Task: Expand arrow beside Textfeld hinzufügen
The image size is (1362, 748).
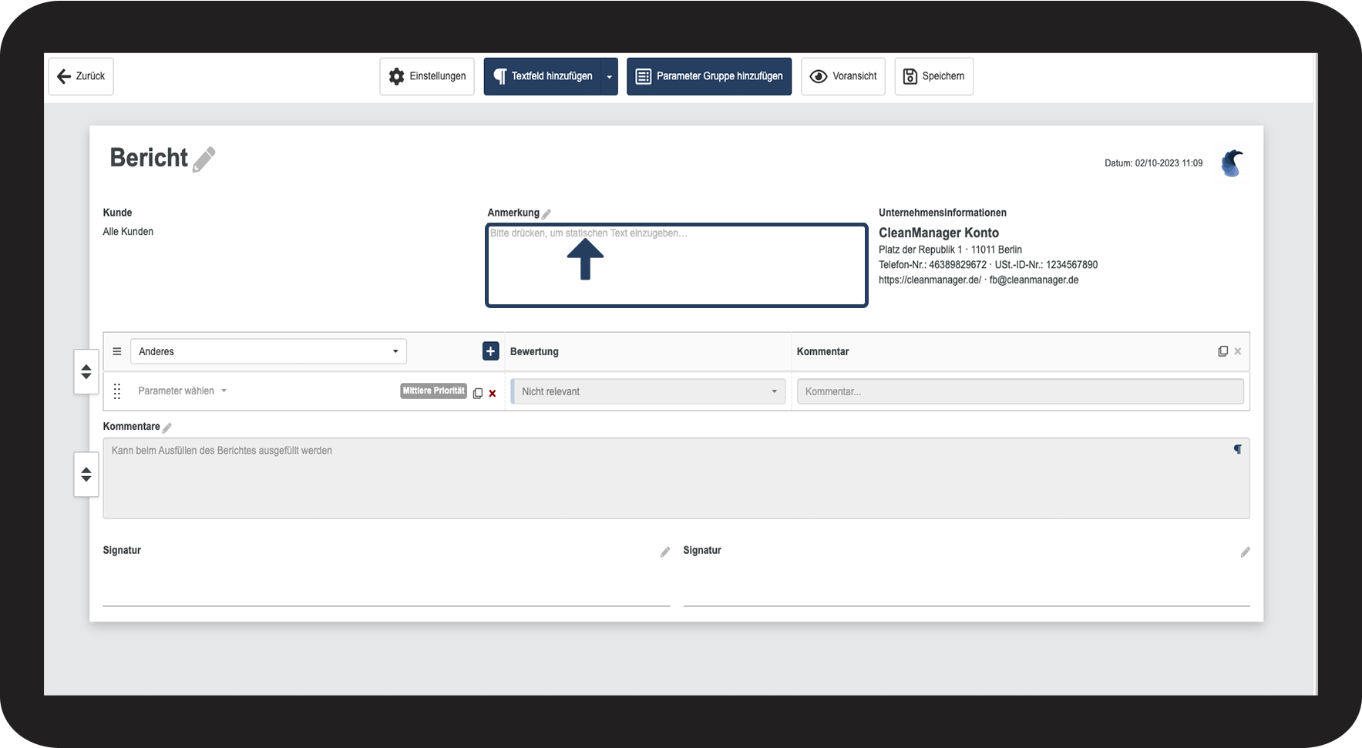Action: pyautogui.click(x=609, y=76)
